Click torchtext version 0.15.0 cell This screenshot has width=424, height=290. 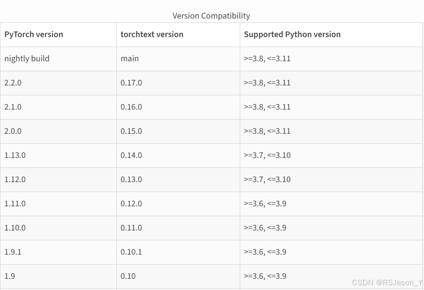pos(131,131)
